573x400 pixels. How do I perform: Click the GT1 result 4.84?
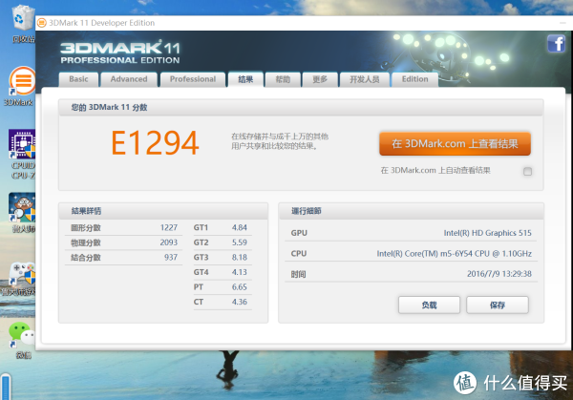click(240, 227)
